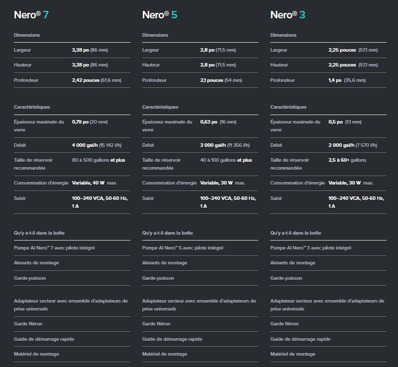
Task: Click Aimants de montage in the Nero 7 list
Action: point(37,263)
